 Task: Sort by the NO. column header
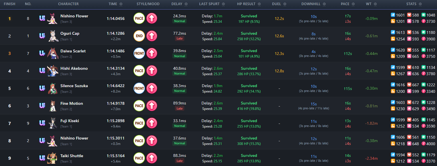tap(28, 4)
